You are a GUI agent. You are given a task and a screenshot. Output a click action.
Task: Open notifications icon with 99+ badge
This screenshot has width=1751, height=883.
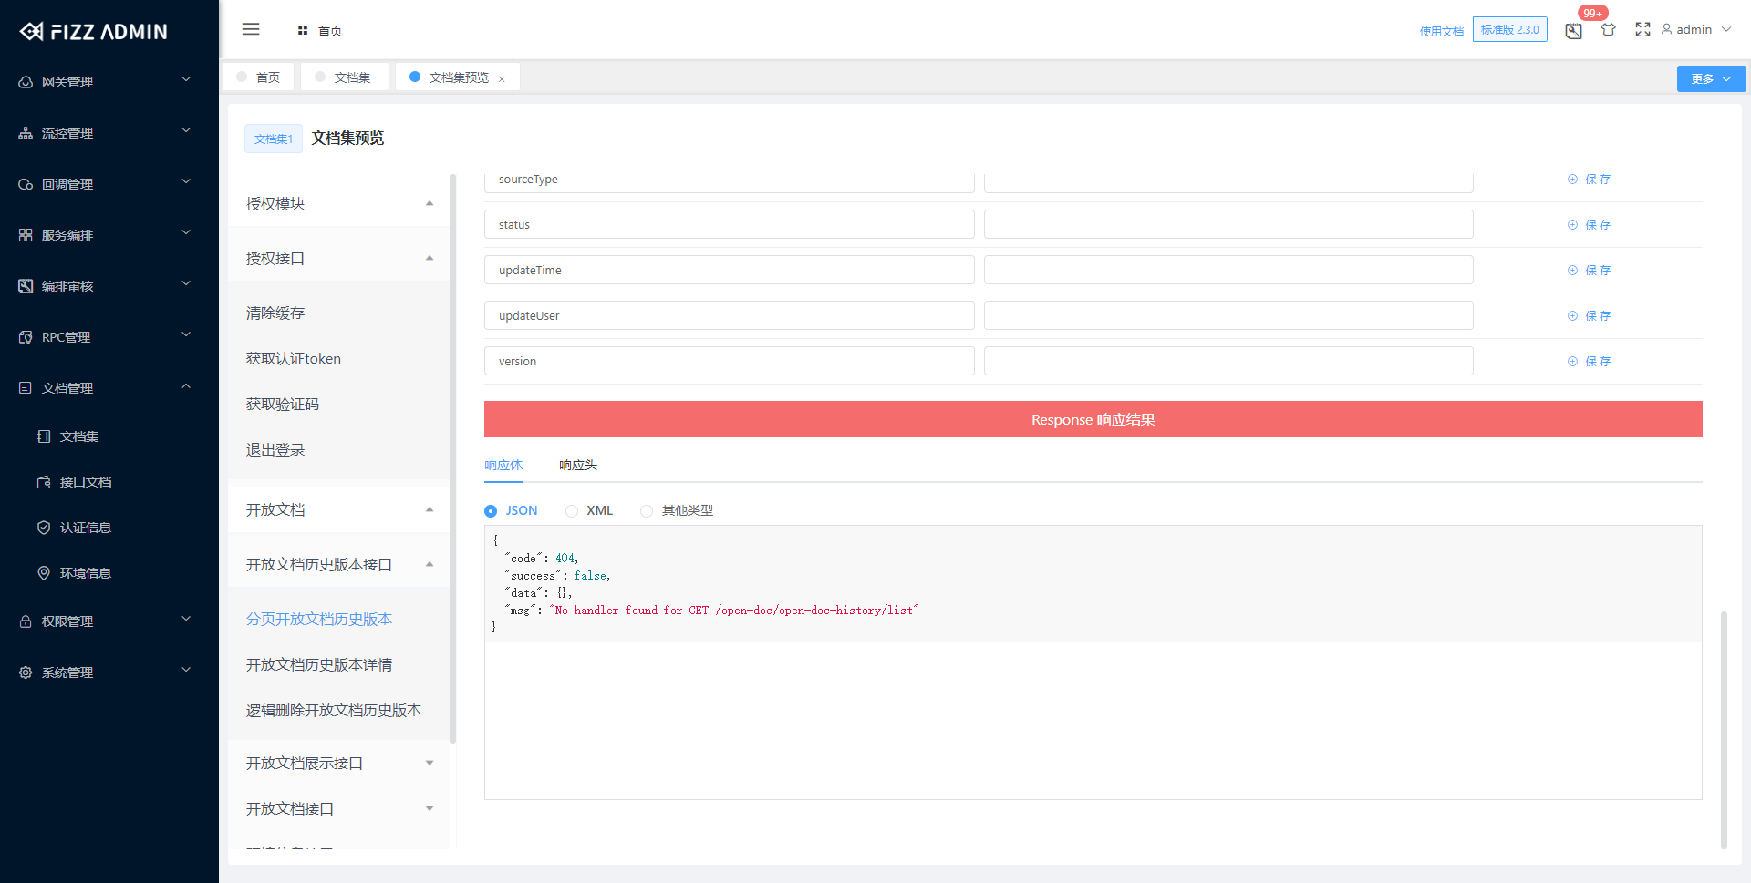[1574, 31]
